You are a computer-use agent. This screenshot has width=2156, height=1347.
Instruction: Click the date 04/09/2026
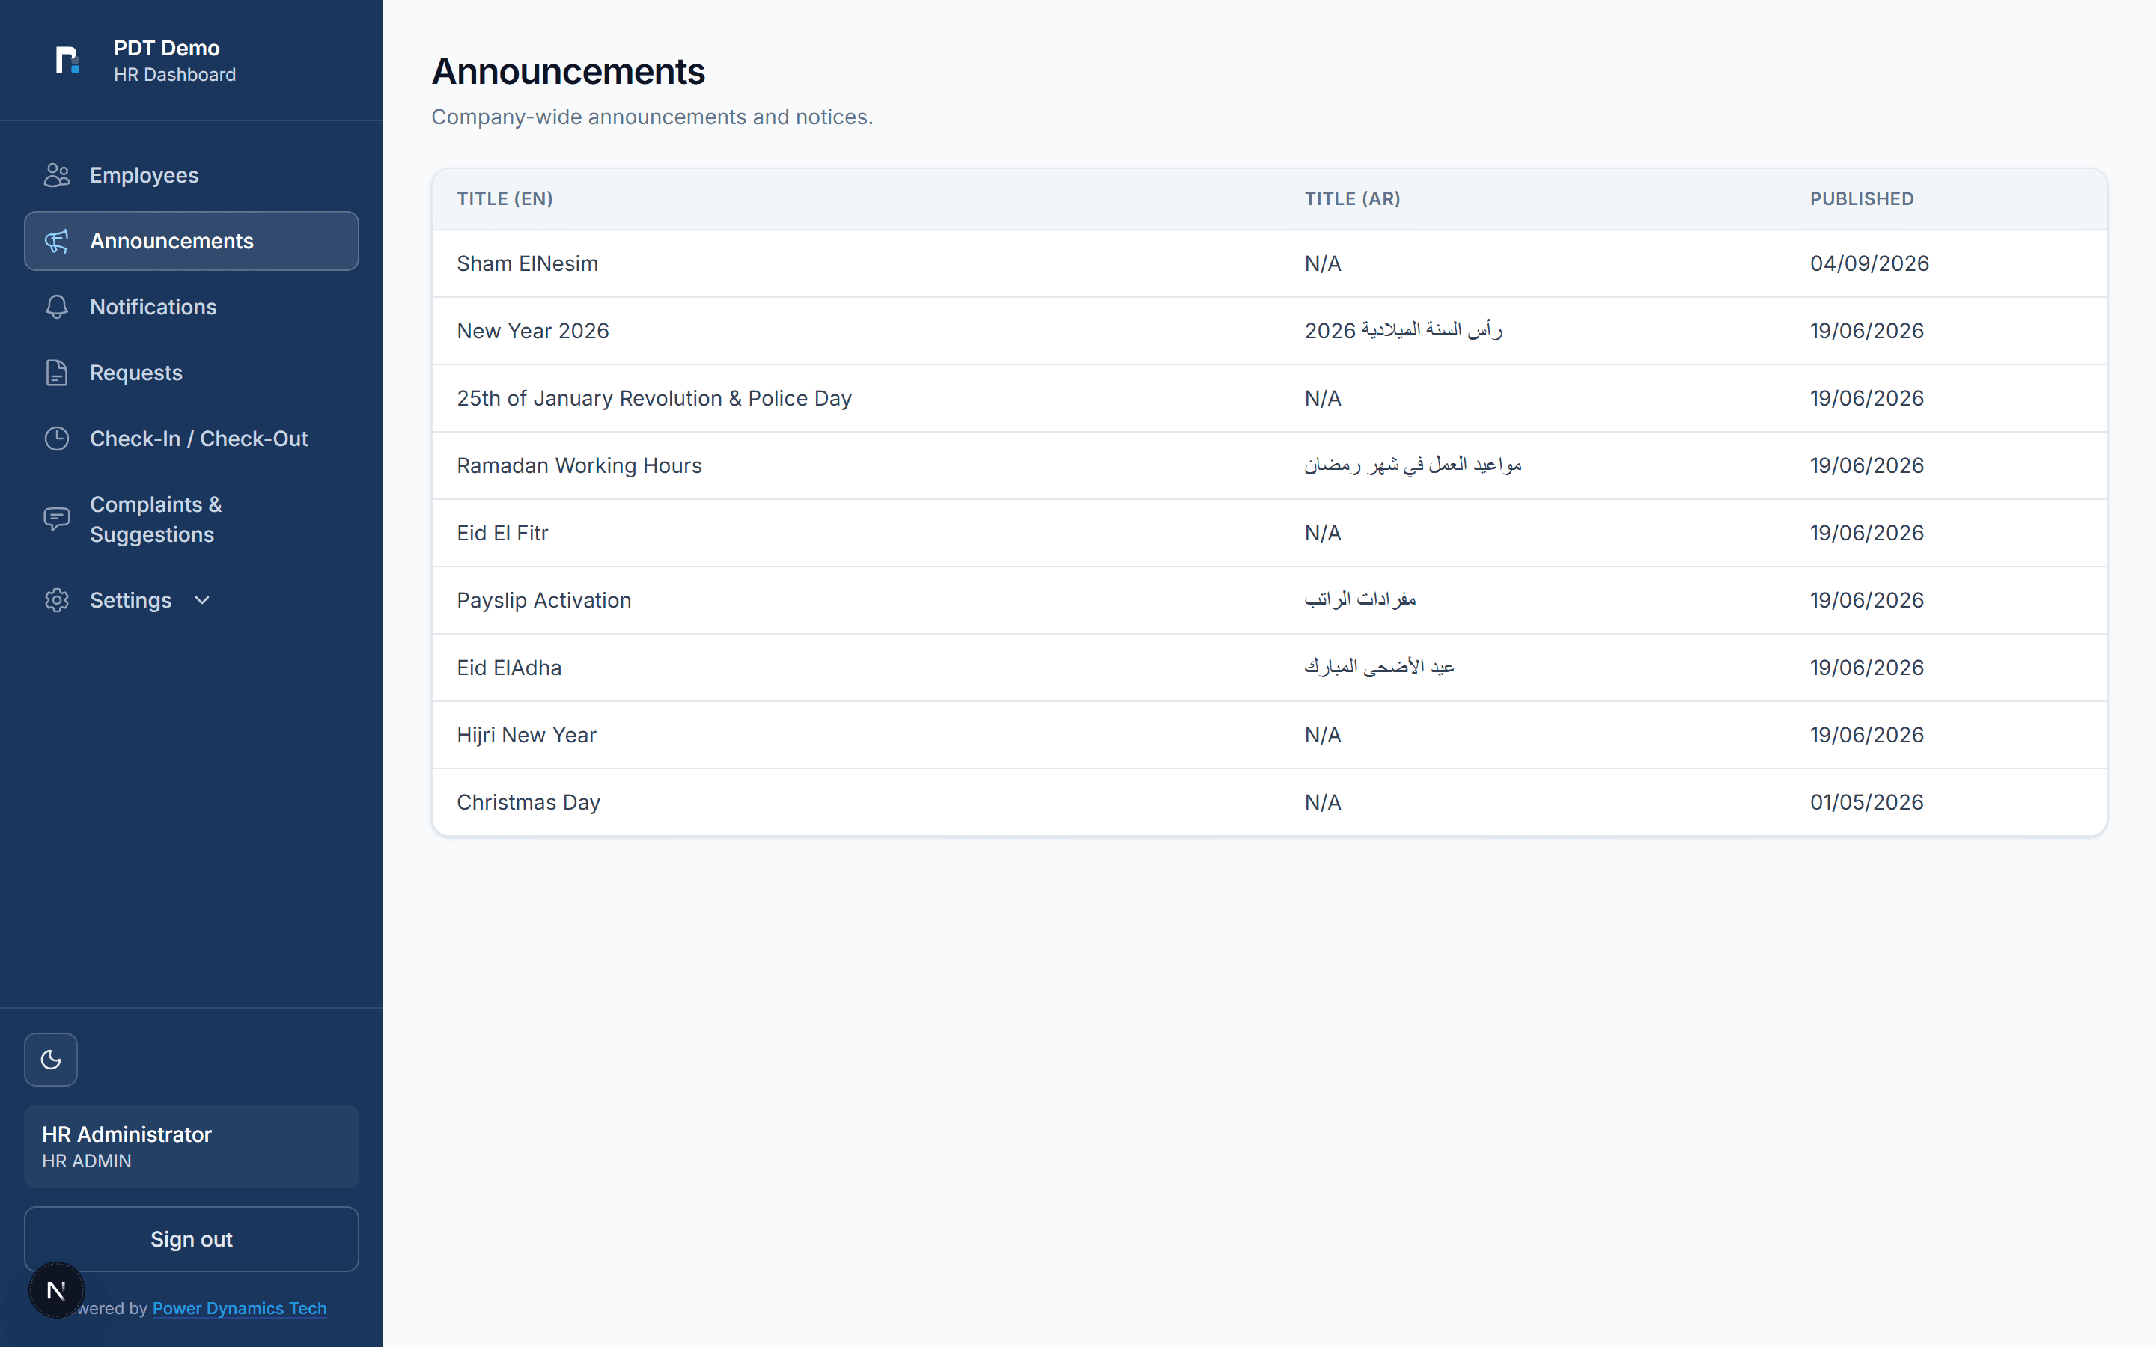point(1869,263)
